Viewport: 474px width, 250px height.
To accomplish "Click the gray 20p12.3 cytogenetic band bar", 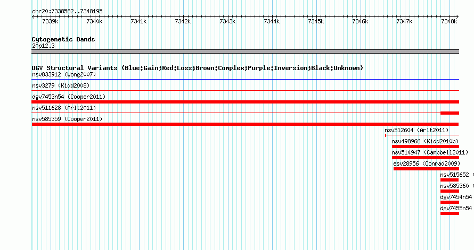I will pos(245,51).
